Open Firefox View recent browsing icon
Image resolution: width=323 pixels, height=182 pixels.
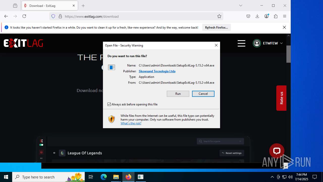(15, 6)
